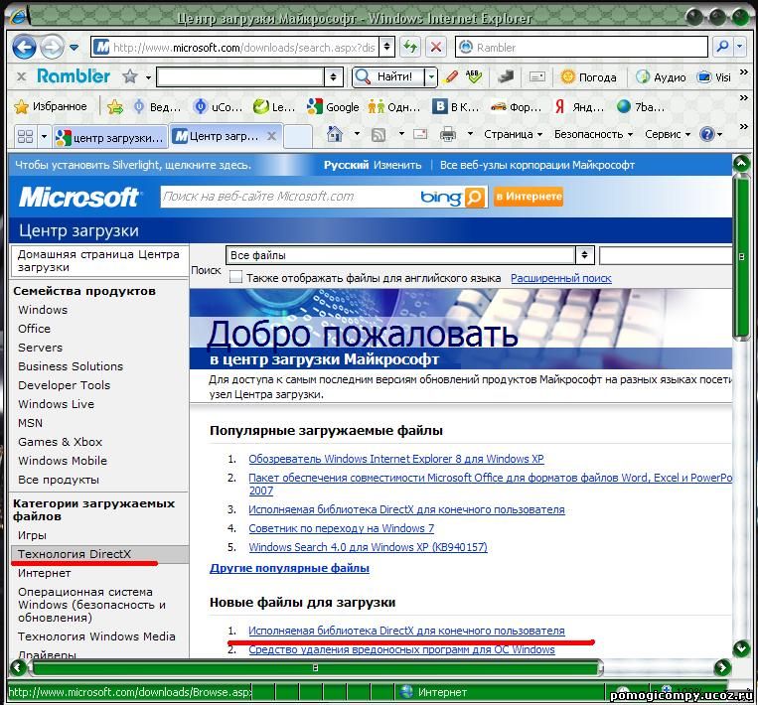This screenshot has height=705, width=758.
Task: Expand the address bar history dropdown
Action: [386, 48]
